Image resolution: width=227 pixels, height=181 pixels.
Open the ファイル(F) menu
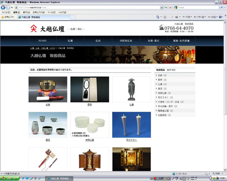6,12
